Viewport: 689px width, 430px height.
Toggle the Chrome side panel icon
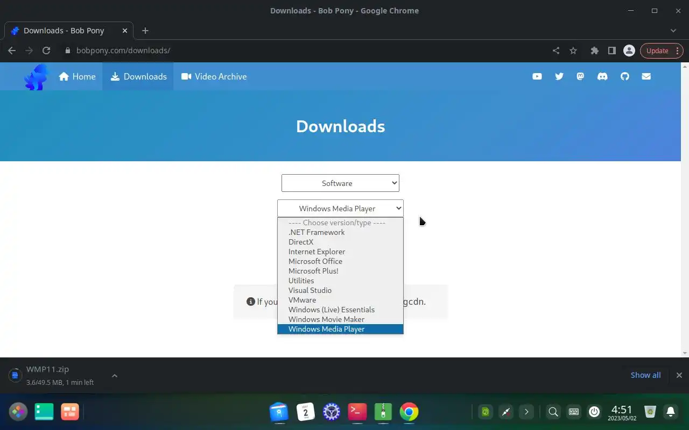[x=611, y=51]
